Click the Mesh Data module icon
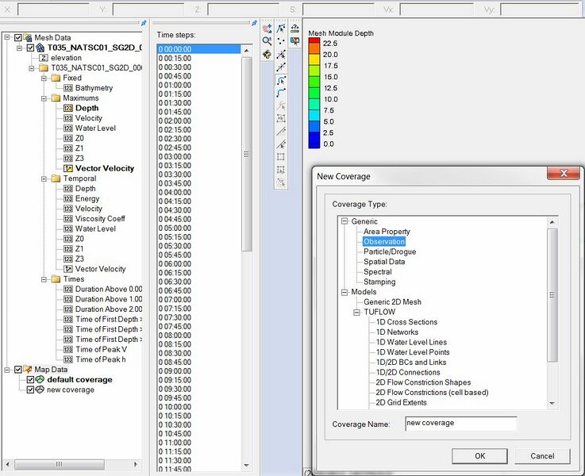This screenshot has height=476, width=585. (x=28, y=37)
